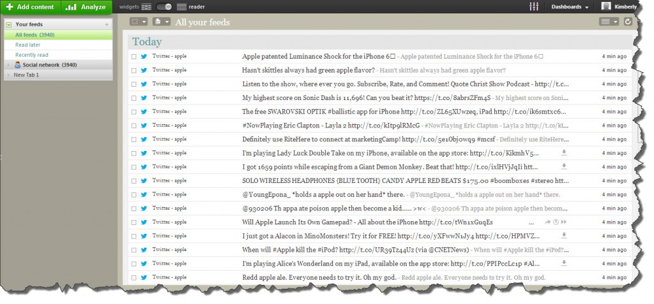This screenshot has width=654, height=304.
Task: Click Twitter icon on Redd apple ale row
Action: [x=144, y=277]
